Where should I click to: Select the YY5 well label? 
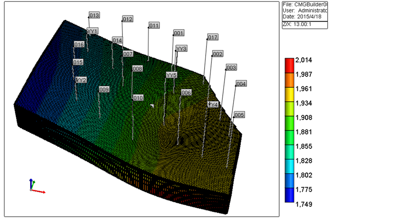pyautogui.click(x=172, y=75)
